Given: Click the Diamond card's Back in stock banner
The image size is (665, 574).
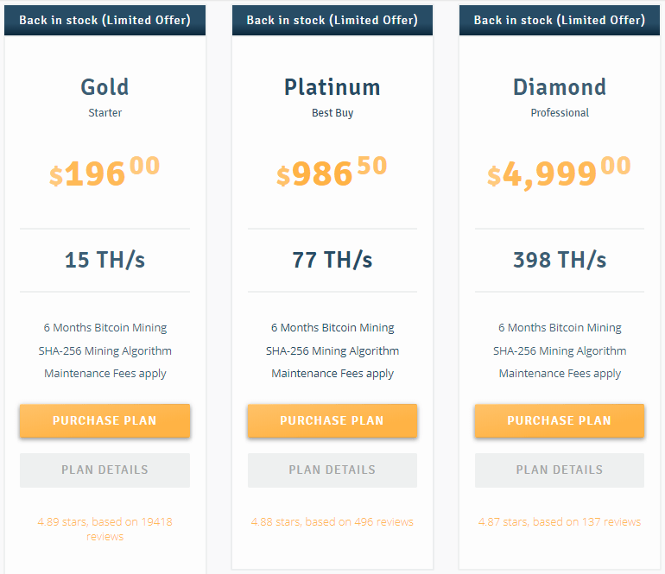Looking at the screenshot, I should pos(559,20).
